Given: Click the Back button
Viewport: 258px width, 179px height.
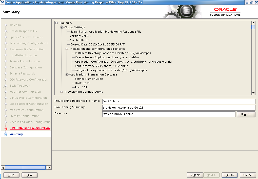Looking at the screenshot, I should coord(195,175).
